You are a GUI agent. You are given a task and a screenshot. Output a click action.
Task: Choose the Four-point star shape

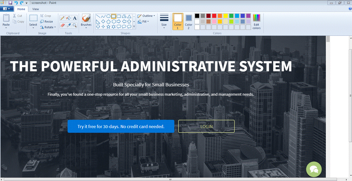[x=103, y=26]
